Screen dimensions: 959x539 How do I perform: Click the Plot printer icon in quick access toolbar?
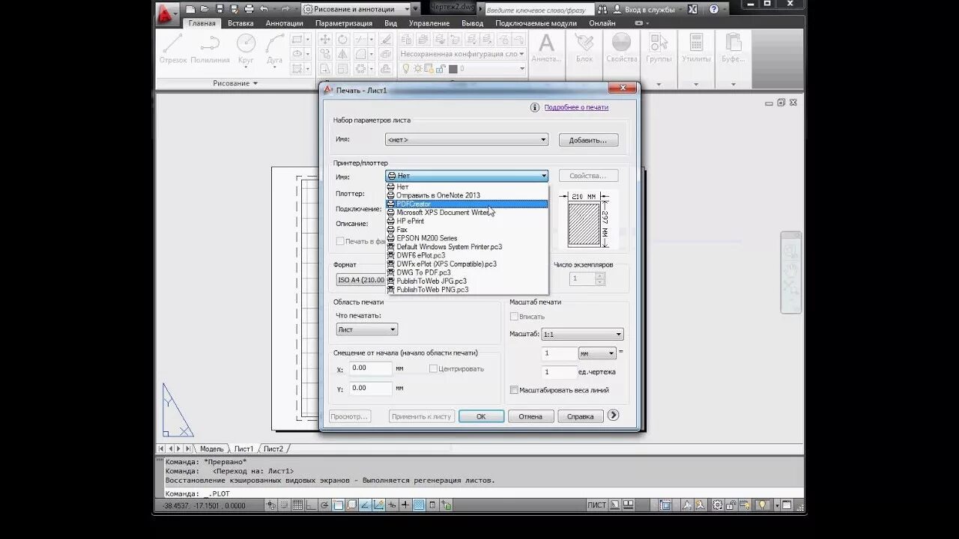pyautogui.click(x=249, y=10)
